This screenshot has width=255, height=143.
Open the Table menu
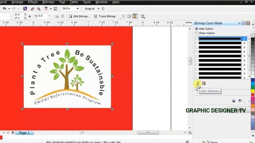click(74, 2)
